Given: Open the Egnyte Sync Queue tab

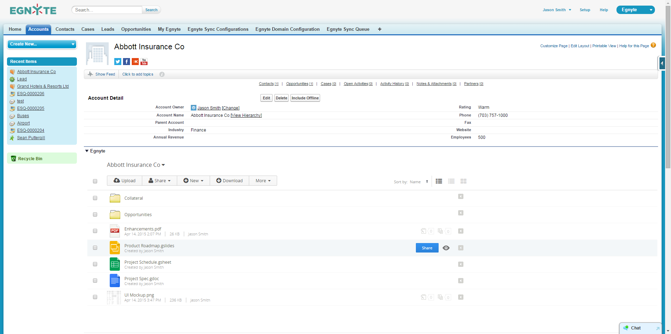Looking at the screenshot, I should click(348, 29).
